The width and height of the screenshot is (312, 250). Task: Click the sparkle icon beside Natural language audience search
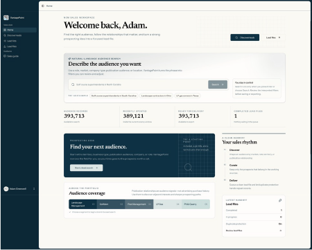pos(69,59)
